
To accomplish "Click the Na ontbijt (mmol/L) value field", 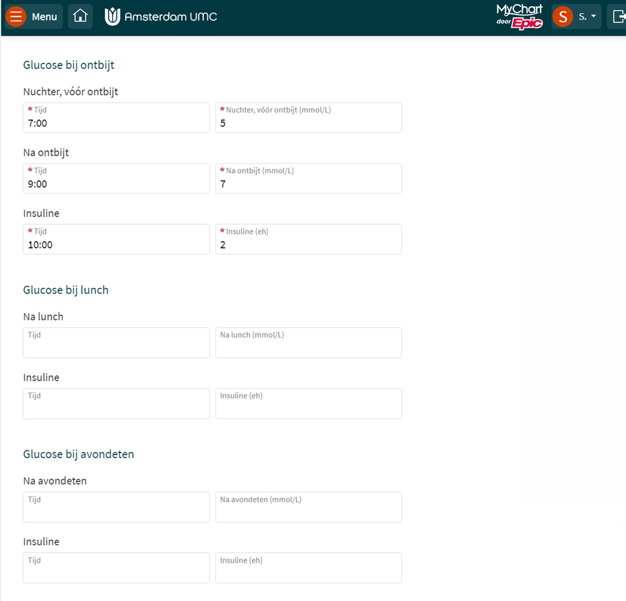I will [x=308, y=179].
